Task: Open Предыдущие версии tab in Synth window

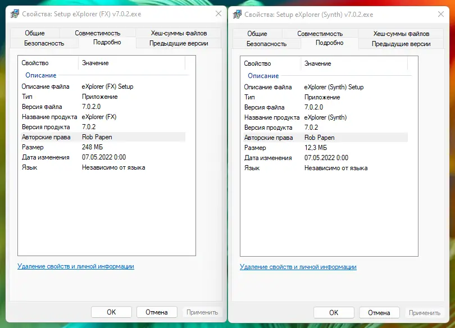Action: tap(401, 44)
